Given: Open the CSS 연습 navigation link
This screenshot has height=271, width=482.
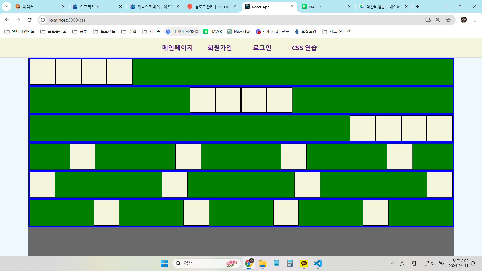Looking at the screenshot, I should click(x=304, y=48).
